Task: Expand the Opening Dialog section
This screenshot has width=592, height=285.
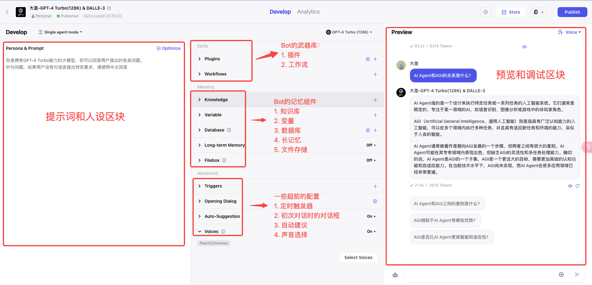Action: coord(200,201)
